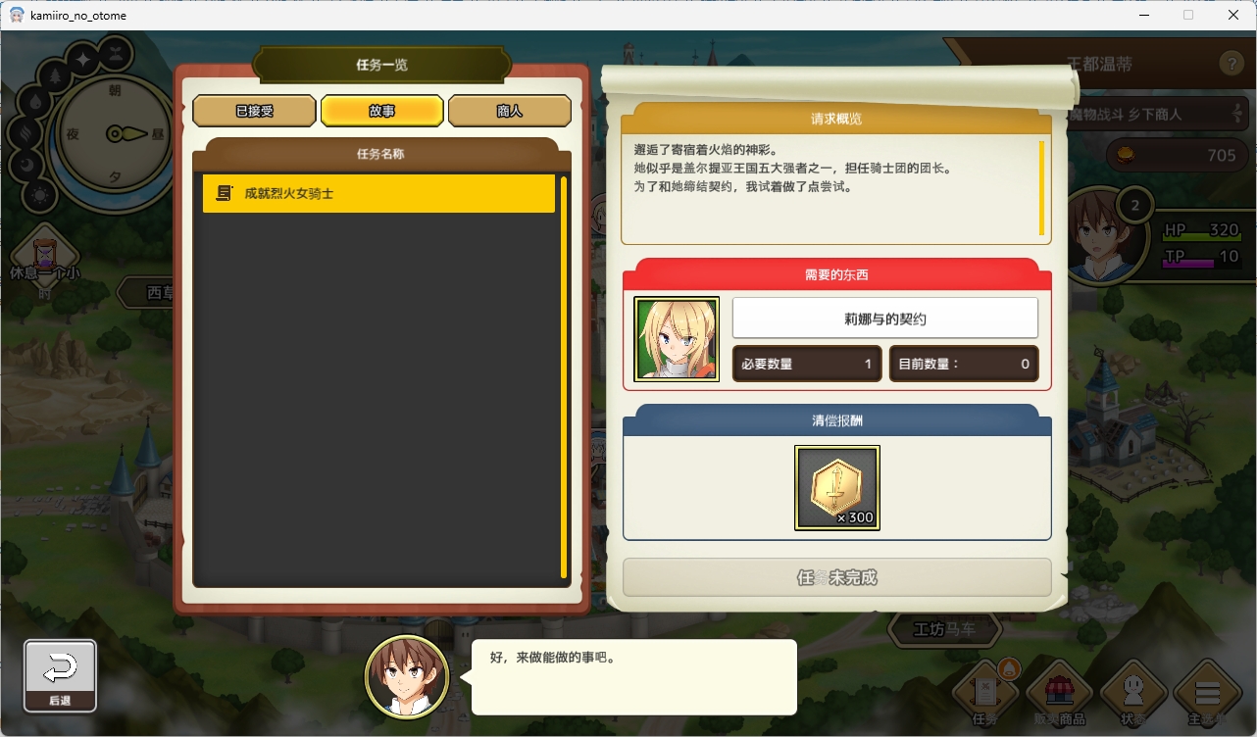Click the 任务未完成 button
This screenshot has width=1257, height=737.
click(837, 577)
